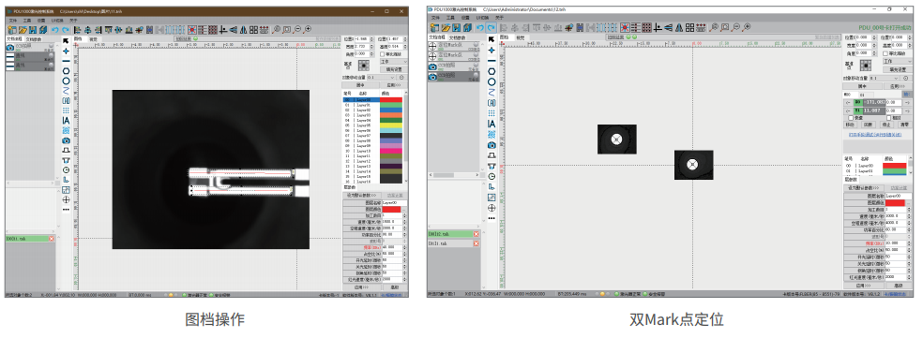Select the red Layer00 color swatch, left window

391,100
